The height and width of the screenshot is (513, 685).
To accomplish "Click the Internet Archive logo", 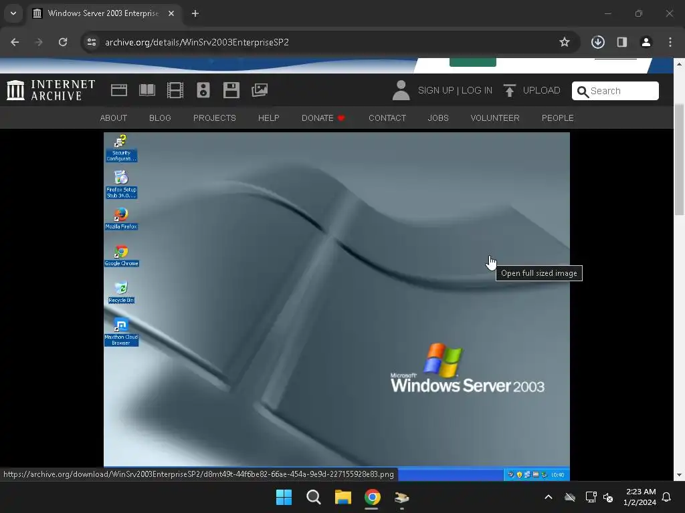I will click(51, 90).
